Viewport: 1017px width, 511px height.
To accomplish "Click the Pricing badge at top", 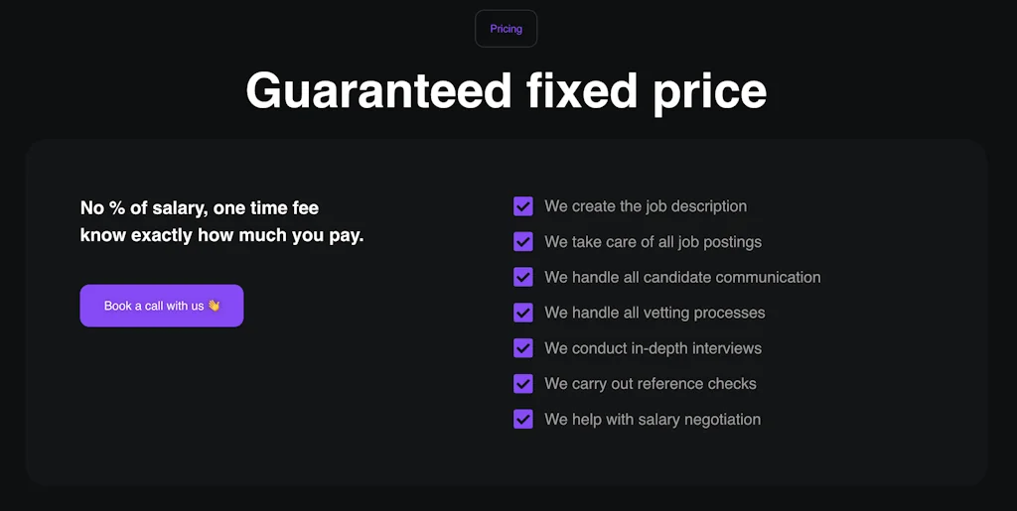I will [506, 29].
